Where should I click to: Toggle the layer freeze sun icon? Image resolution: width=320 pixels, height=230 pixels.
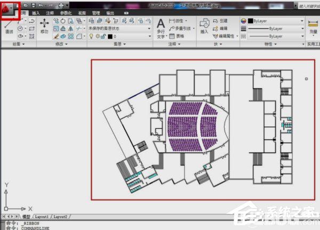(98, 36)
